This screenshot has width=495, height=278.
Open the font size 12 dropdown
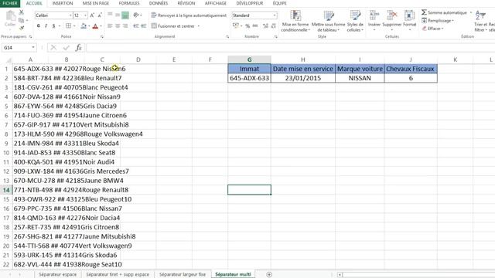pyautogui.click(x=85, y=15)
